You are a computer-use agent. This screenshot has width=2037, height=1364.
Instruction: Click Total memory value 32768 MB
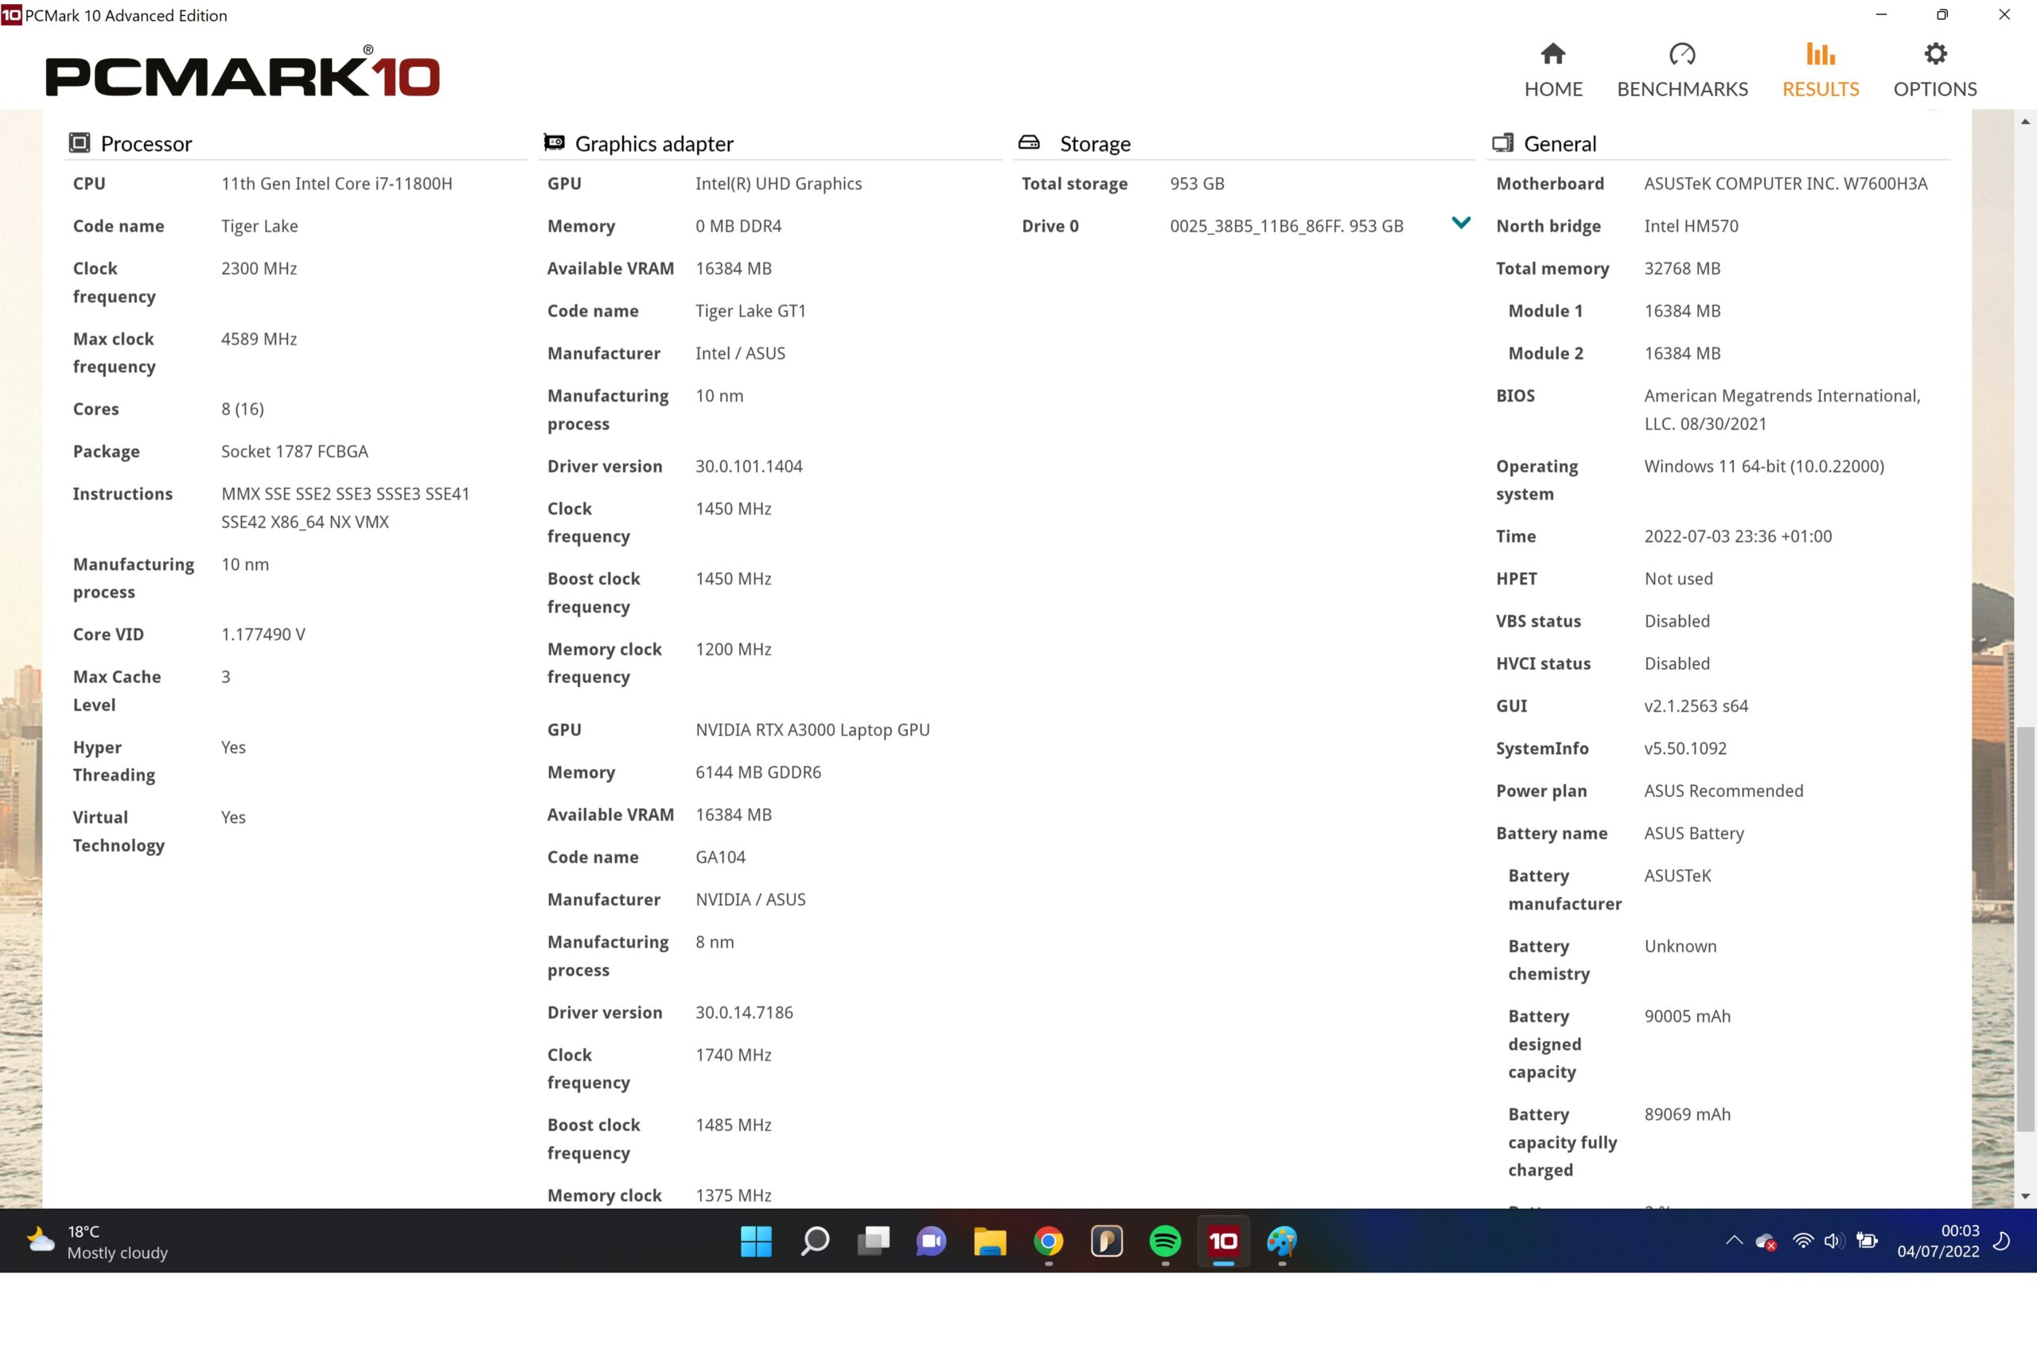point(1682,269)
